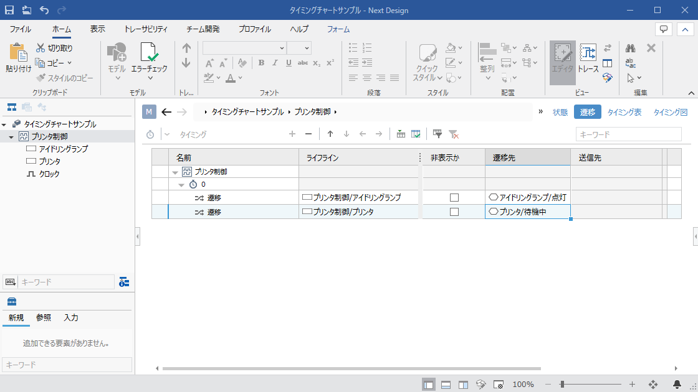Switch to the 状態 view

pyautogui.click(x=560, y=113)
